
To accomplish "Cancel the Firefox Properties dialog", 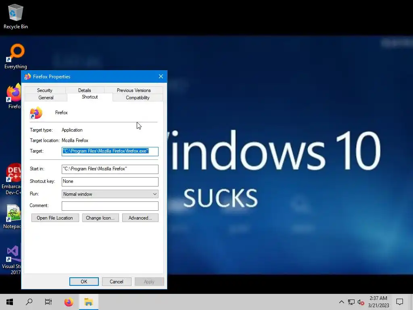I will 117,281.
